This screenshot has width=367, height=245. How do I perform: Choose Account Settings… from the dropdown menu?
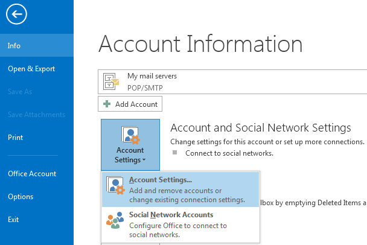coord(180,189)
